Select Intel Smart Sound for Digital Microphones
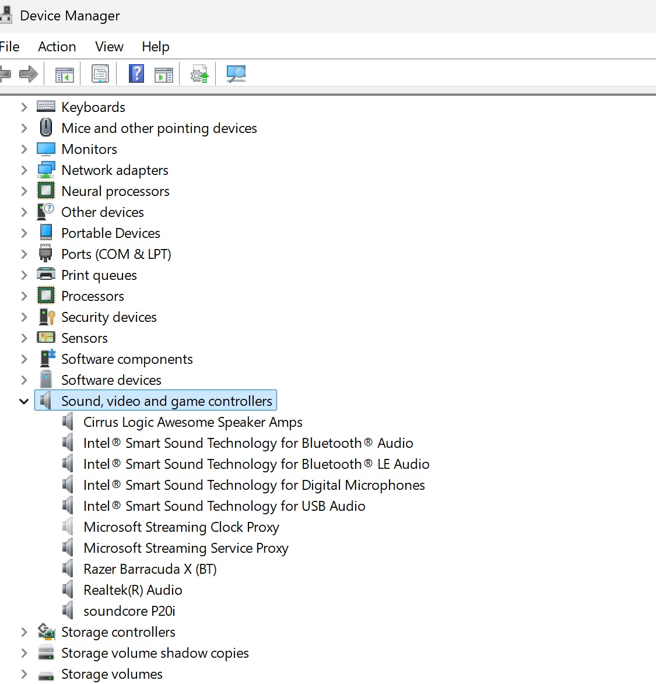This screenshot has height=684, width=656. coord(254,485)
